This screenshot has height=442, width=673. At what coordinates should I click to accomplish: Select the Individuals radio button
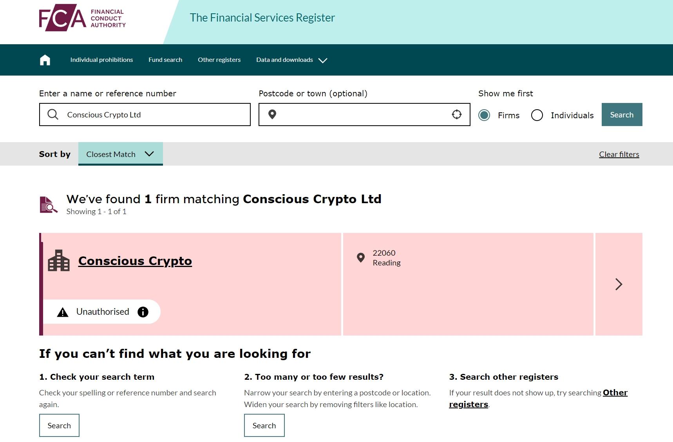537,115
